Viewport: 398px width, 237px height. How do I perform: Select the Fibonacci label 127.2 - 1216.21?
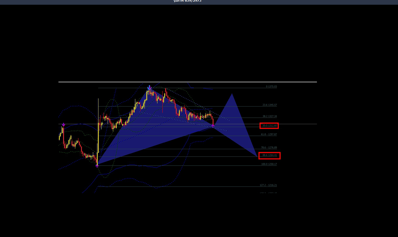268,185
